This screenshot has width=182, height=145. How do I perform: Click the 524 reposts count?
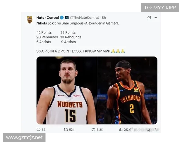[72, 130]
